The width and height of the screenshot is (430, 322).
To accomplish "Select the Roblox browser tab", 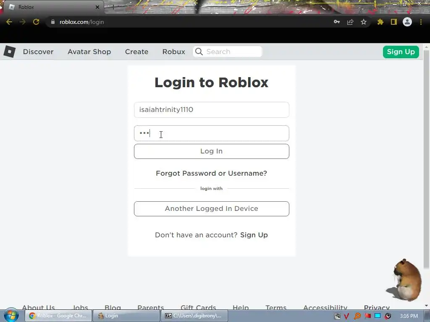I will click(x=52, y=7).
